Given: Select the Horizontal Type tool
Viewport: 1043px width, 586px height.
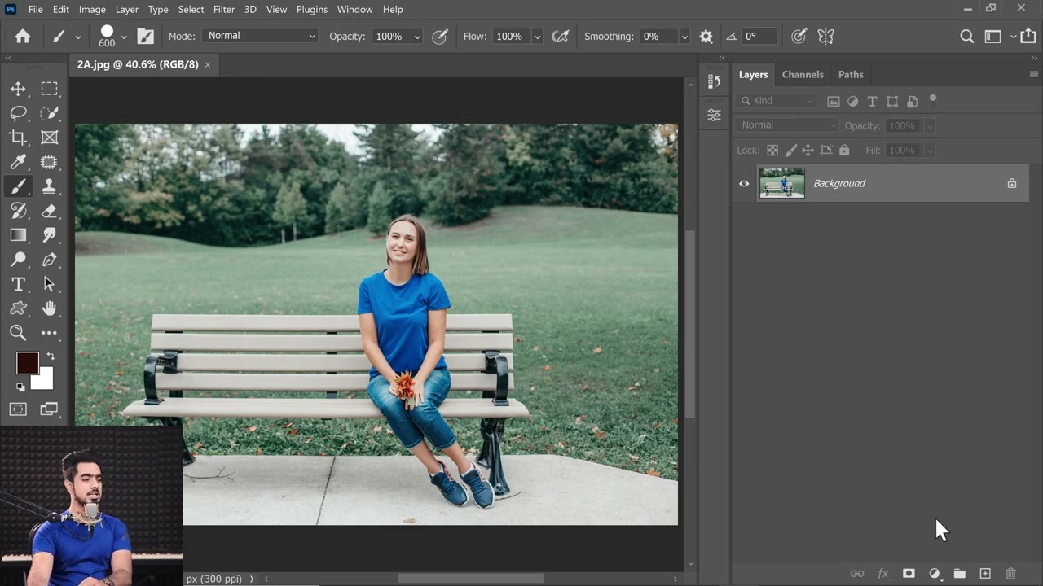Looking at the screenshot, I should click(x=18, y=284).
